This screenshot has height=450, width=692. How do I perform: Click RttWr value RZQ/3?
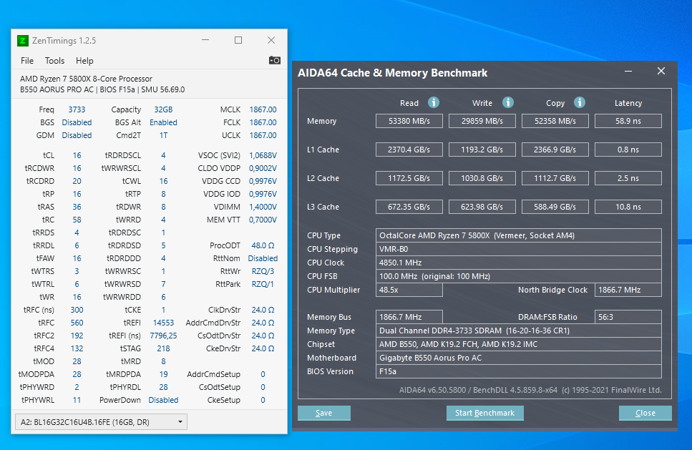point(263,271)
